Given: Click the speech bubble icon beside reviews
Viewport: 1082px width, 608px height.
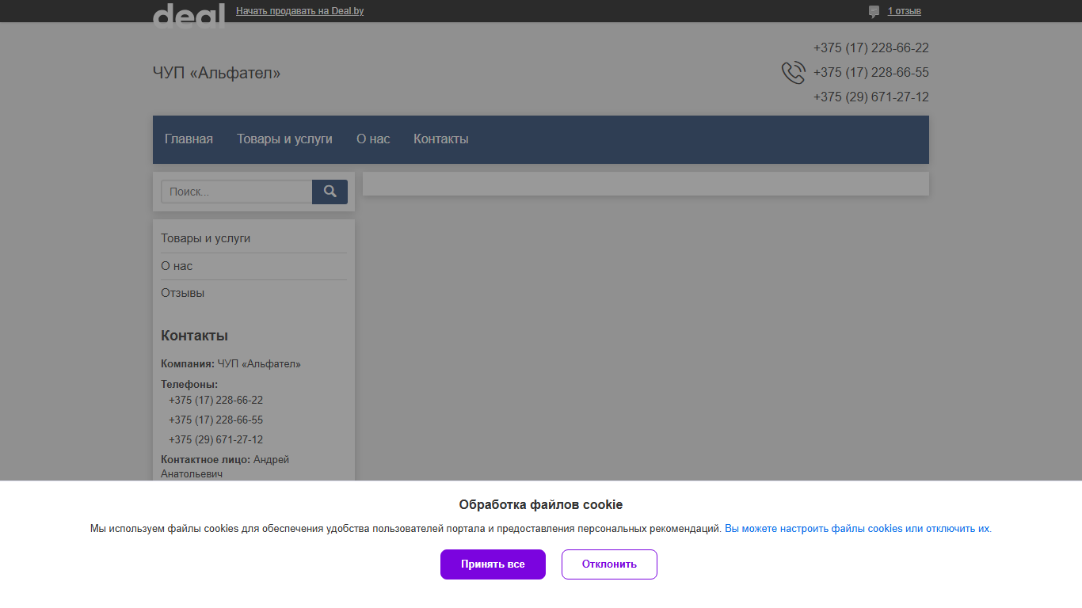Looking at the screenshot, I should [874, 11].
